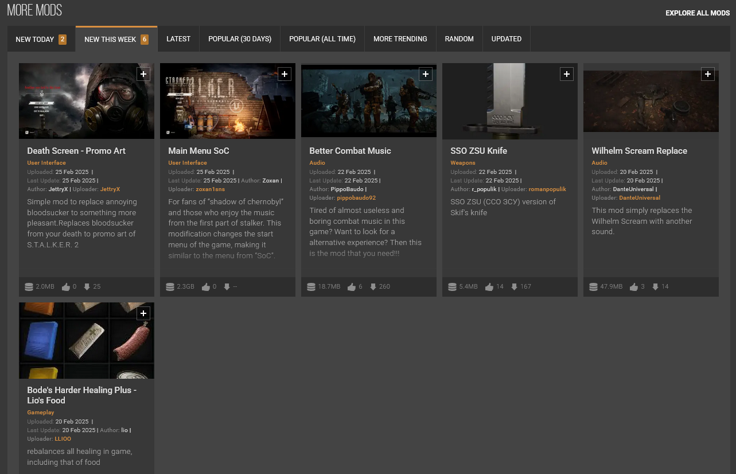Image resolution: width=736 pixels, height=474 pixels.
Task: Switch to the New Today tab
Action: click(41, 39)
